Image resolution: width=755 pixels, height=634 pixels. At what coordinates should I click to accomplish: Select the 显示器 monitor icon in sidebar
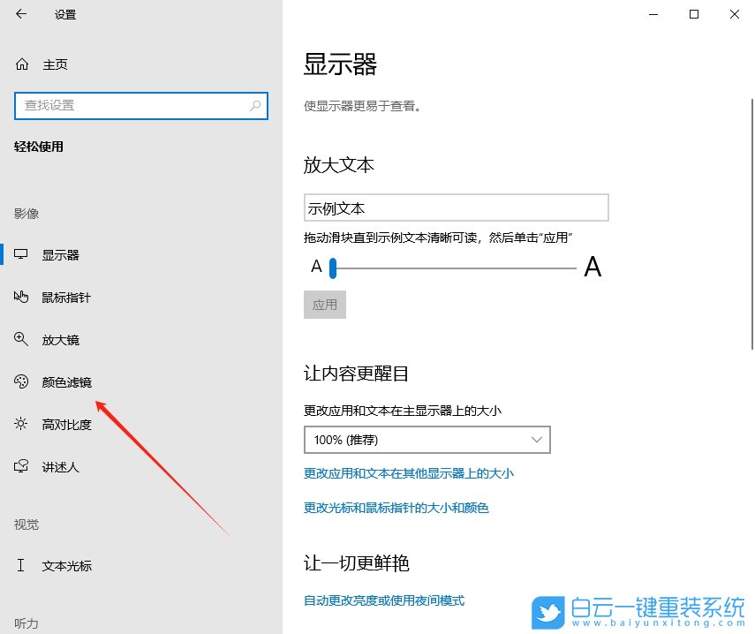click(x=19, y=254)
